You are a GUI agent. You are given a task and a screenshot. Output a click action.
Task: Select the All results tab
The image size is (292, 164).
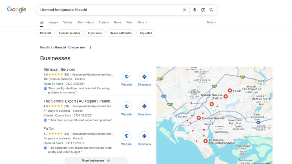click(x=42, y=22)
